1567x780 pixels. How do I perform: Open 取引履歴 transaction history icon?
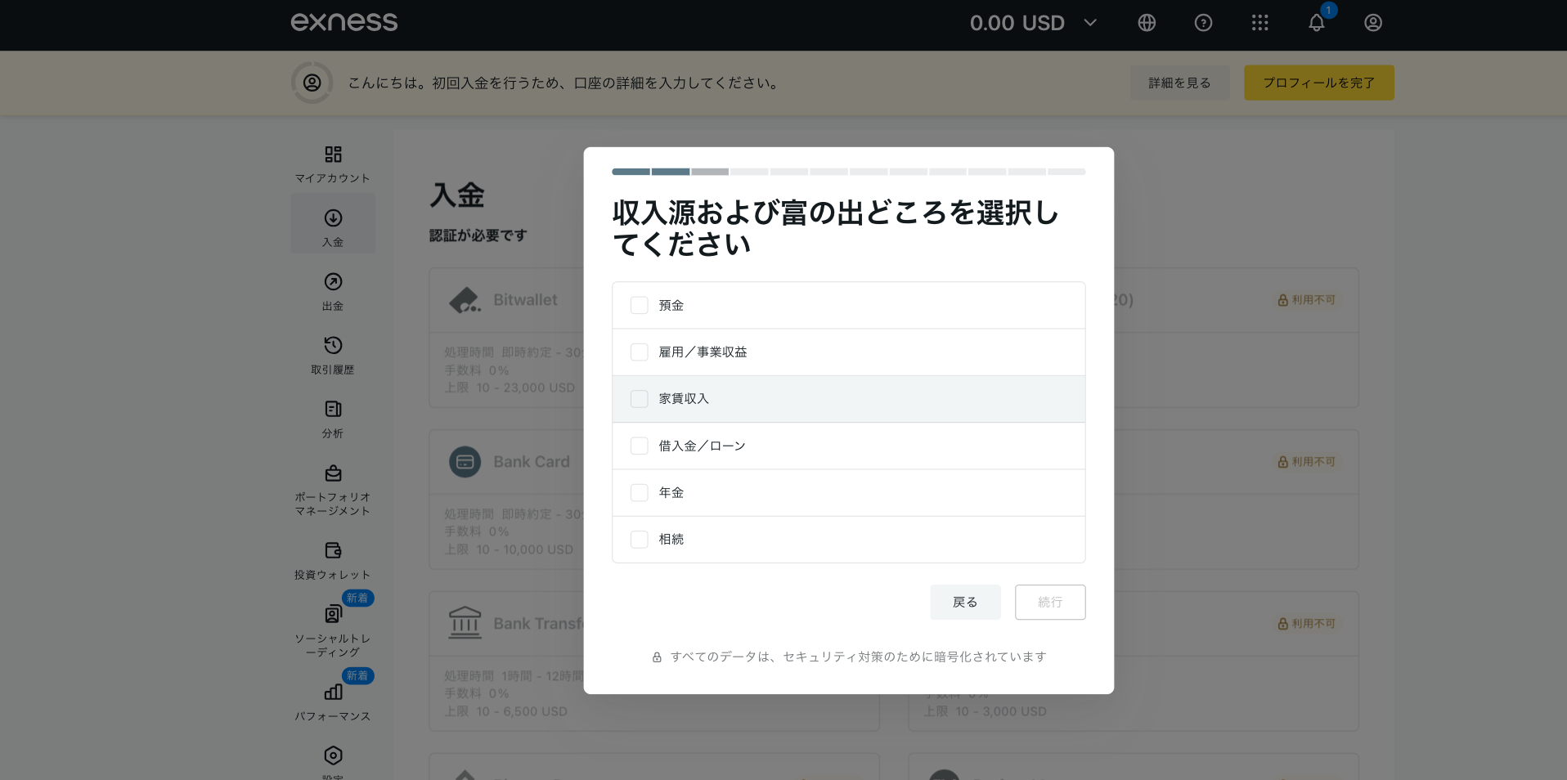click(333, 354)
